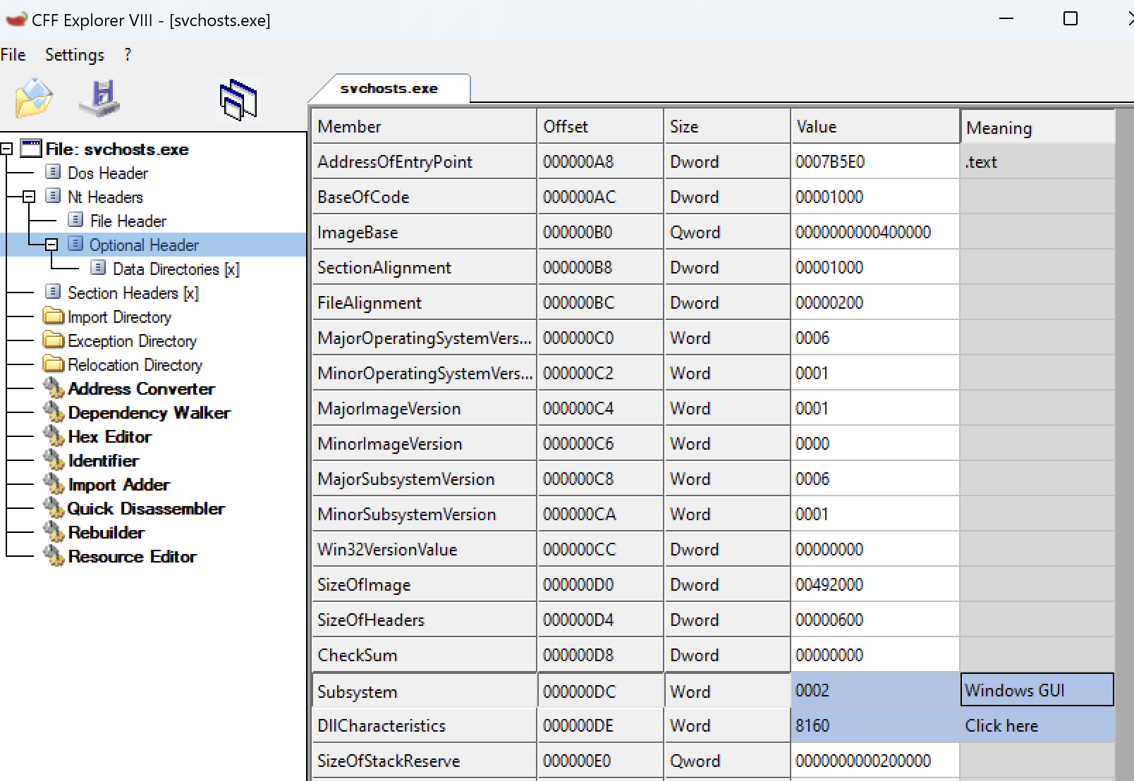
Task: Edit the ImageBase value 0000000000400000
Action: click(x=874, y=232)
